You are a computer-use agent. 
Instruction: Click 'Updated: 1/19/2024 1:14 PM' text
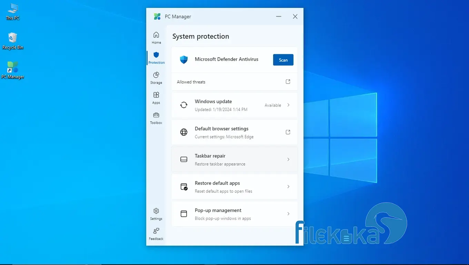tap(221, 110)
